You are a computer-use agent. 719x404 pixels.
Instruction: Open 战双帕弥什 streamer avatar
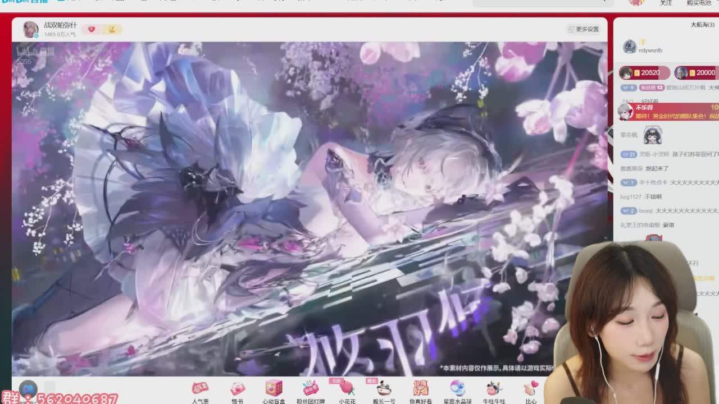tap(30, 29)
